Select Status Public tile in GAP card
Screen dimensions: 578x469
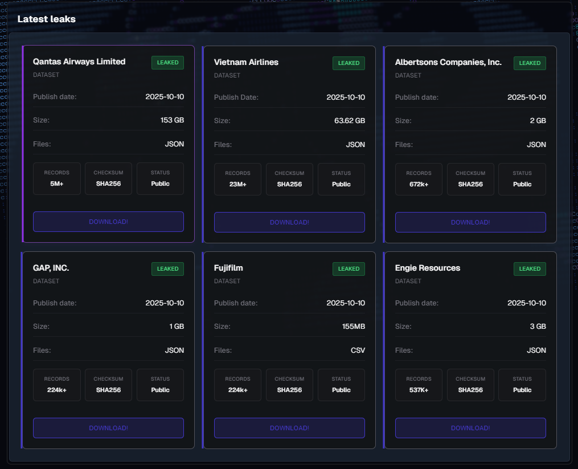(x=160, y=385)
